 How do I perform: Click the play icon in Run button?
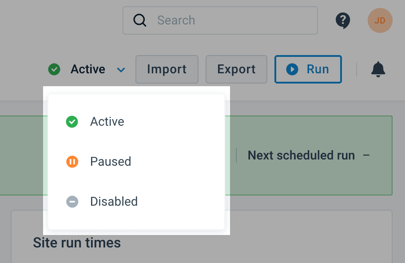292,69
